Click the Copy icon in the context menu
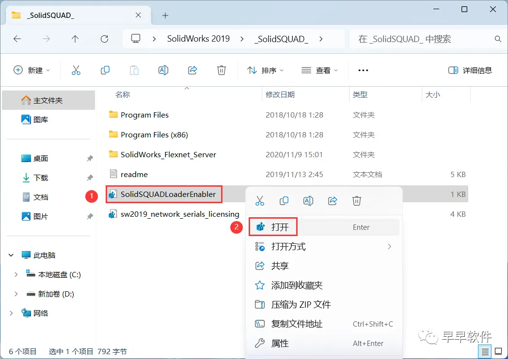Viewport: 508px width, 359px height. point(284,201)
